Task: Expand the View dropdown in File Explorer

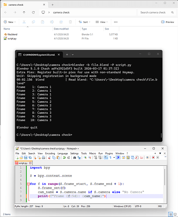Action: 102,22
